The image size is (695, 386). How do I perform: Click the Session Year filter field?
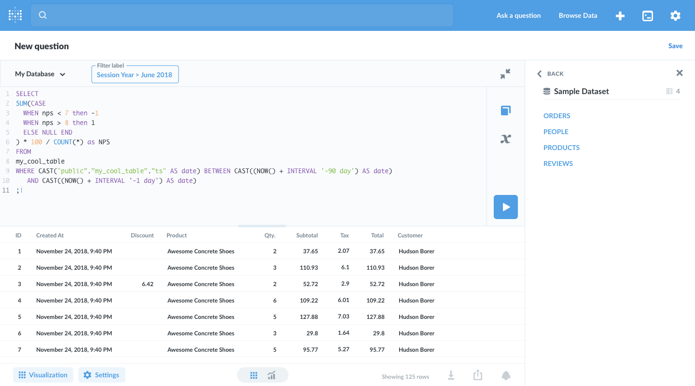click(x=135, y=74)
